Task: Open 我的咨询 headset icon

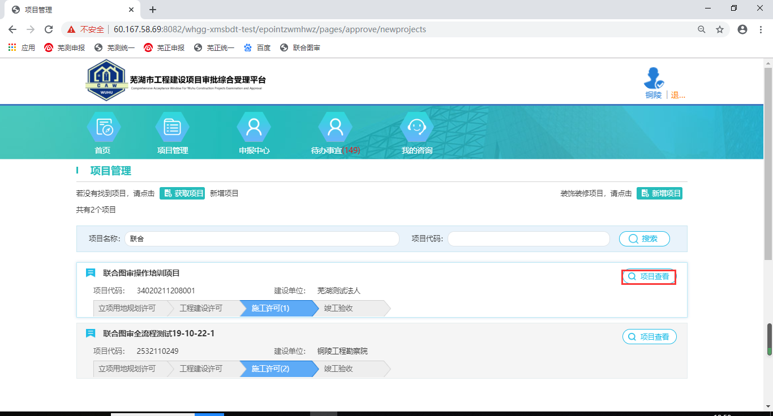Action: pos(416,128)
